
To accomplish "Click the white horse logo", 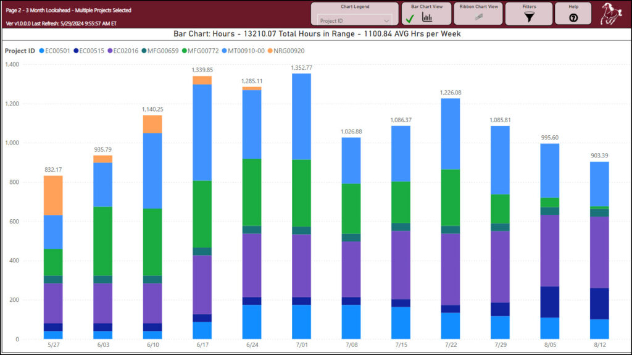I will click(611, 14).
